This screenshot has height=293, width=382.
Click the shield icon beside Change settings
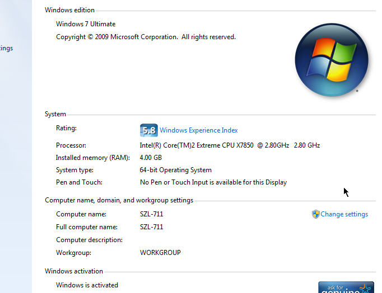tap(315, 214)
